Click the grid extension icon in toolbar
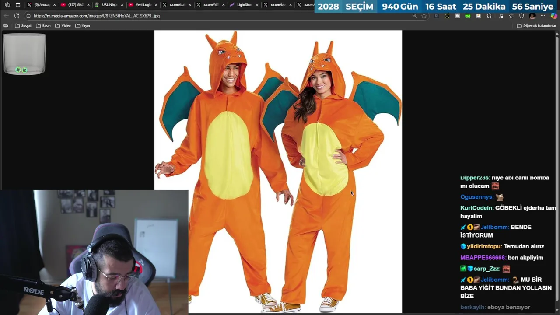The height and width of the screenshot is (315, 560). 436,16
